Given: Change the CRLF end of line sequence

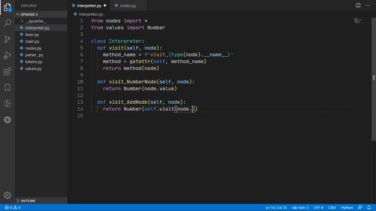Looking at the screenshot, I should point(332,207).
